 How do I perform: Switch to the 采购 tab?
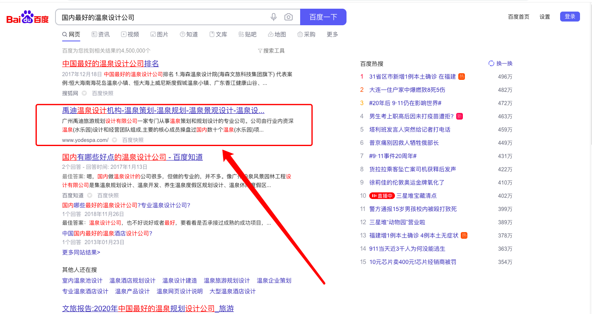coord(306,34)
